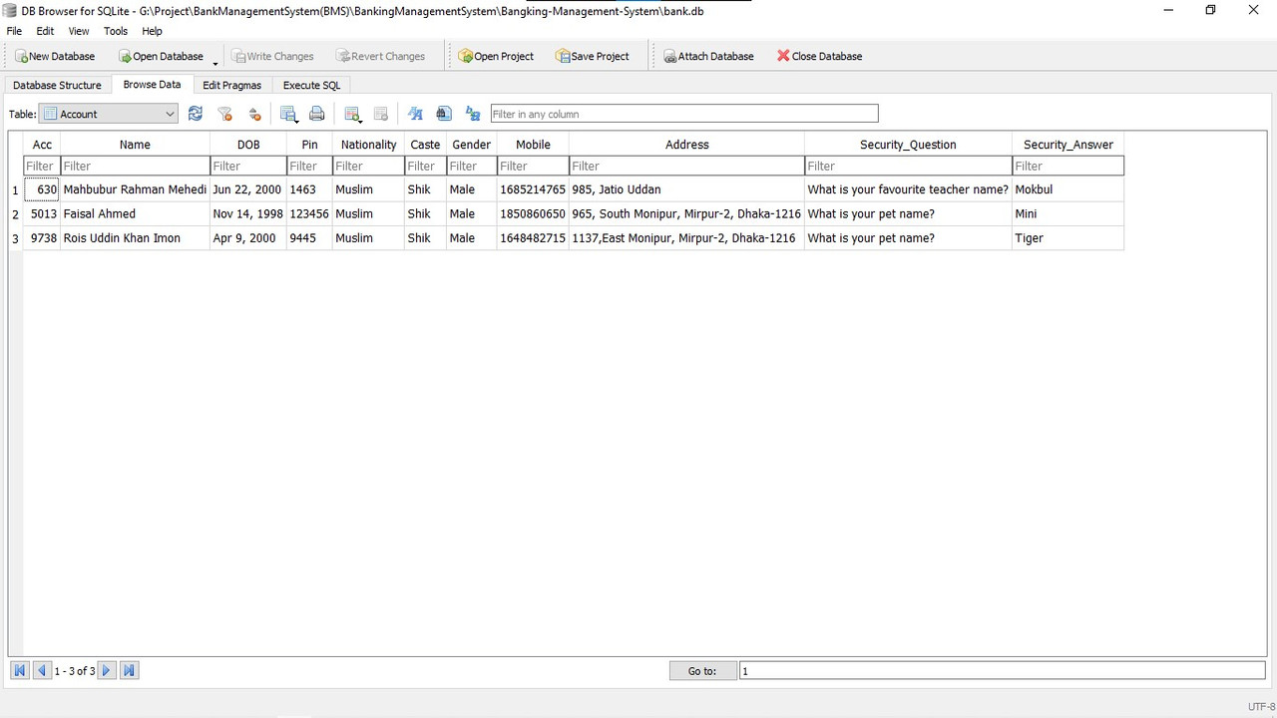Select the Mobile cell '1685214765'
This screenshot has height=718, width=1277.
pyautogui.click(x=533, y=189)
